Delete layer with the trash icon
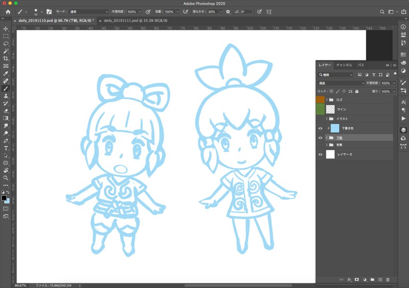Image resolution: width=409 pixels, height=288 pixels. pyautogui.click(x=388, y=280)
